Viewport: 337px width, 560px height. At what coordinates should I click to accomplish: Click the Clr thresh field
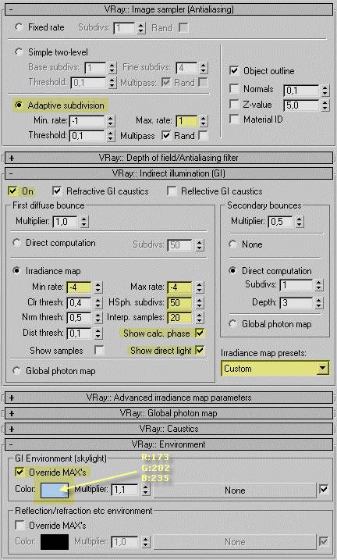tap(79, 303)
